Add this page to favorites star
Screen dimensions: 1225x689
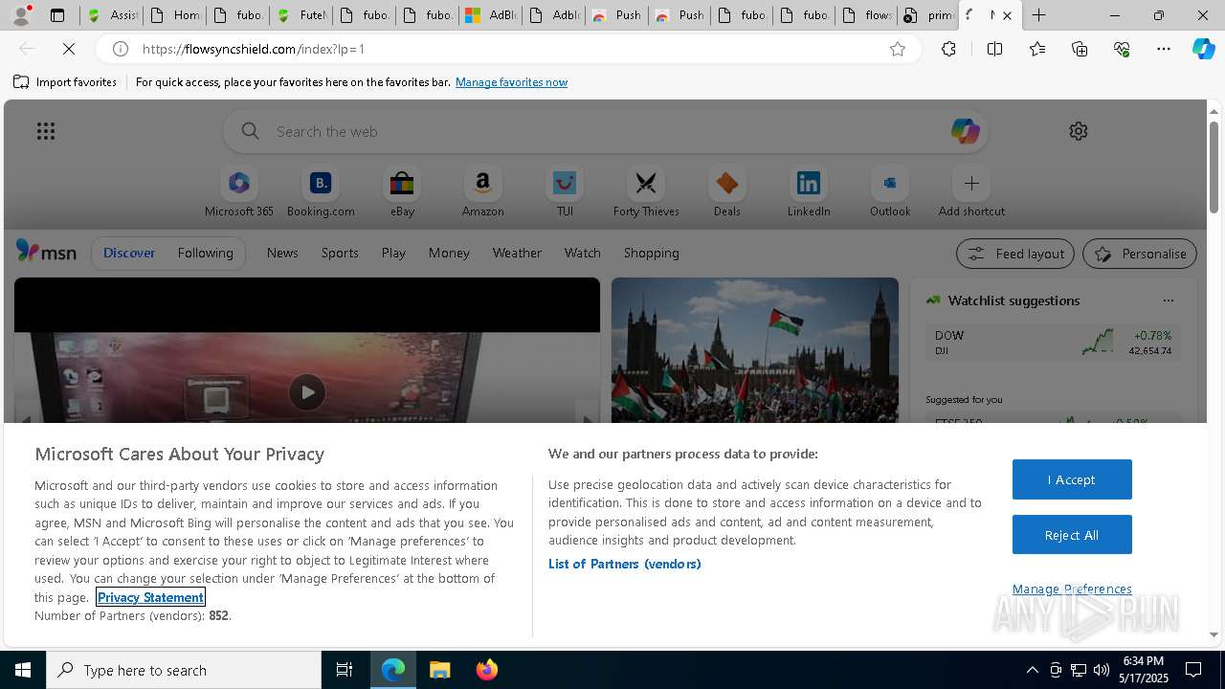(897, 49)
